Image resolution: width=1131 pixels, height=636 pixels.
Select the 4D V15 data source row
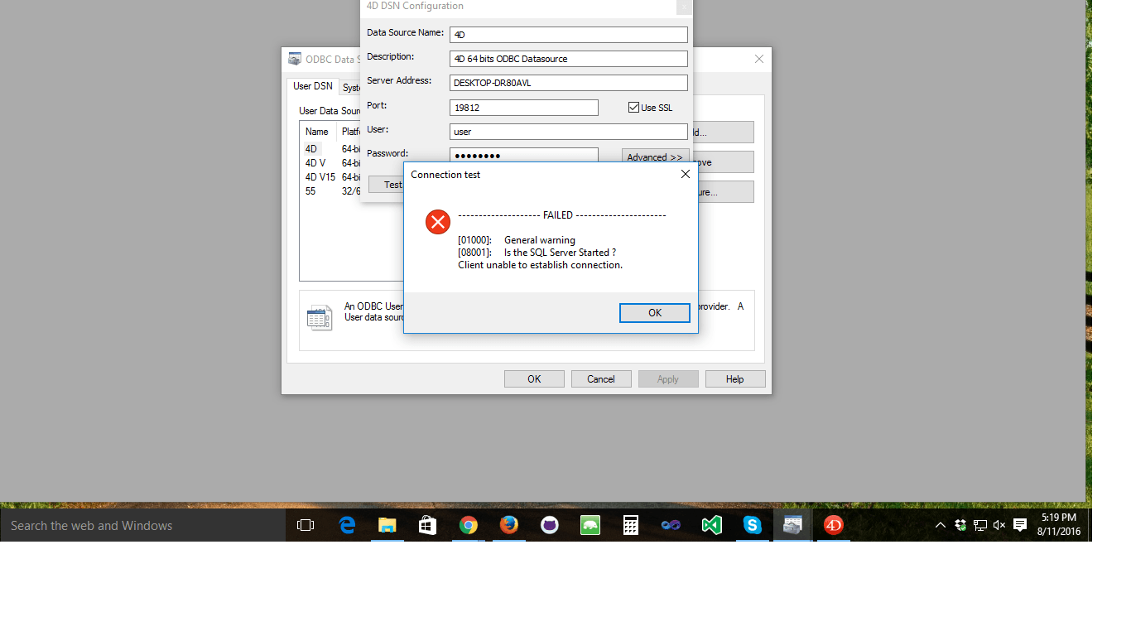(x=320, y=177)
